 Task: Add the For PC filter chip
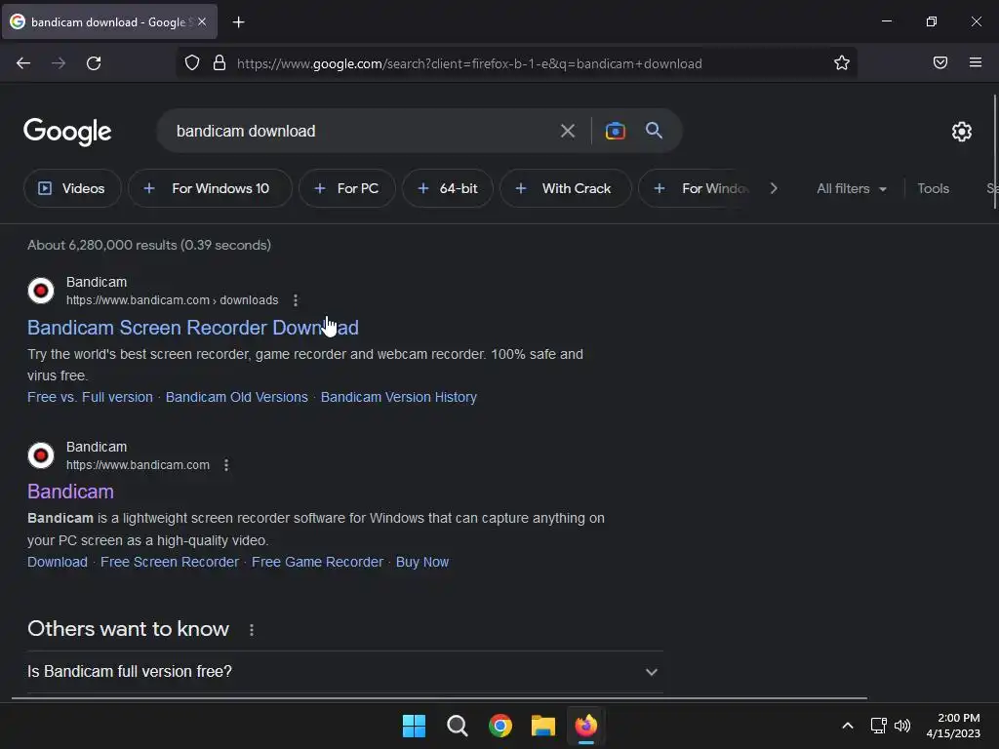point(347,188)
